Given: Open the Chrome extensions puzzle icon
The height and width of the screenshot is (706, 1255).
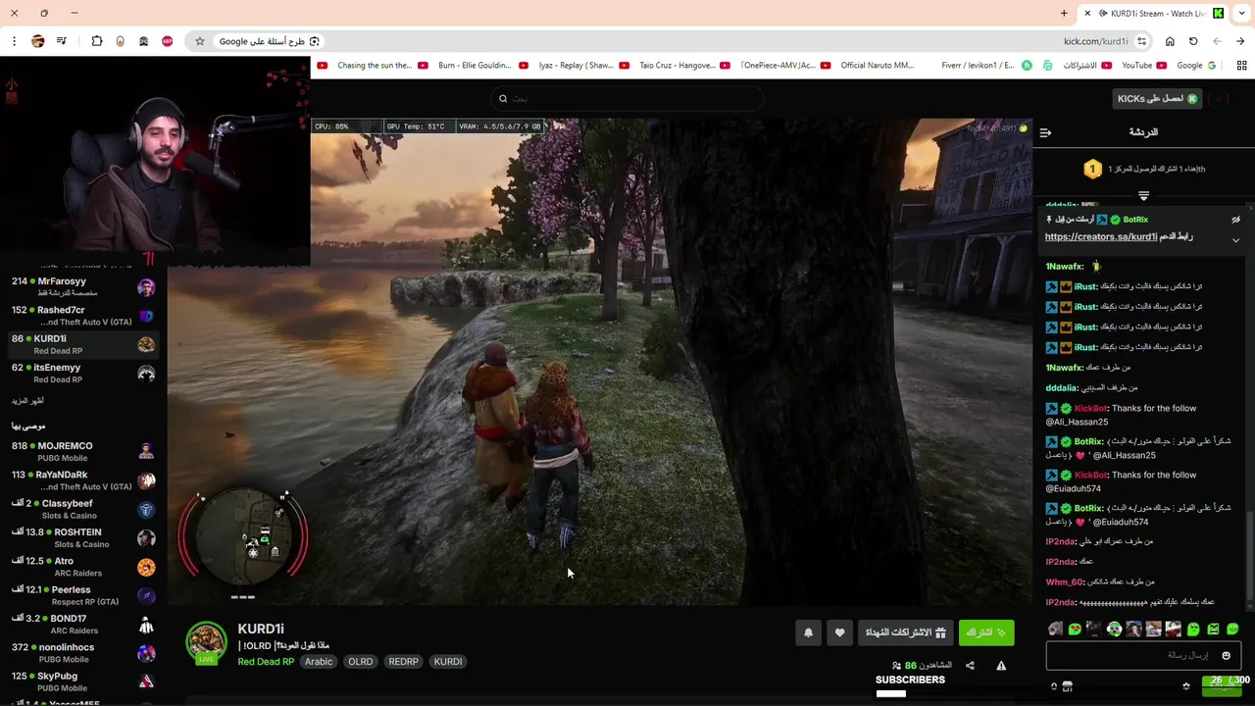Looking at the screenshot, I should (x=96, y=41).
